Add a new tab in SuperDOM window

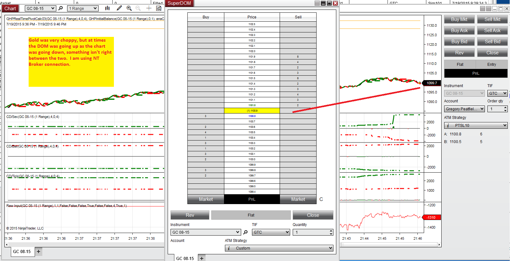pyautogui.click(x=201, y=258)
